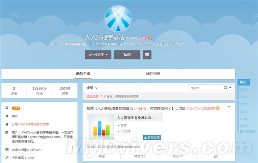Click the bar chart poll thumbnail
Viewport: 258px width, 163px height.
[x=101, y=127]
